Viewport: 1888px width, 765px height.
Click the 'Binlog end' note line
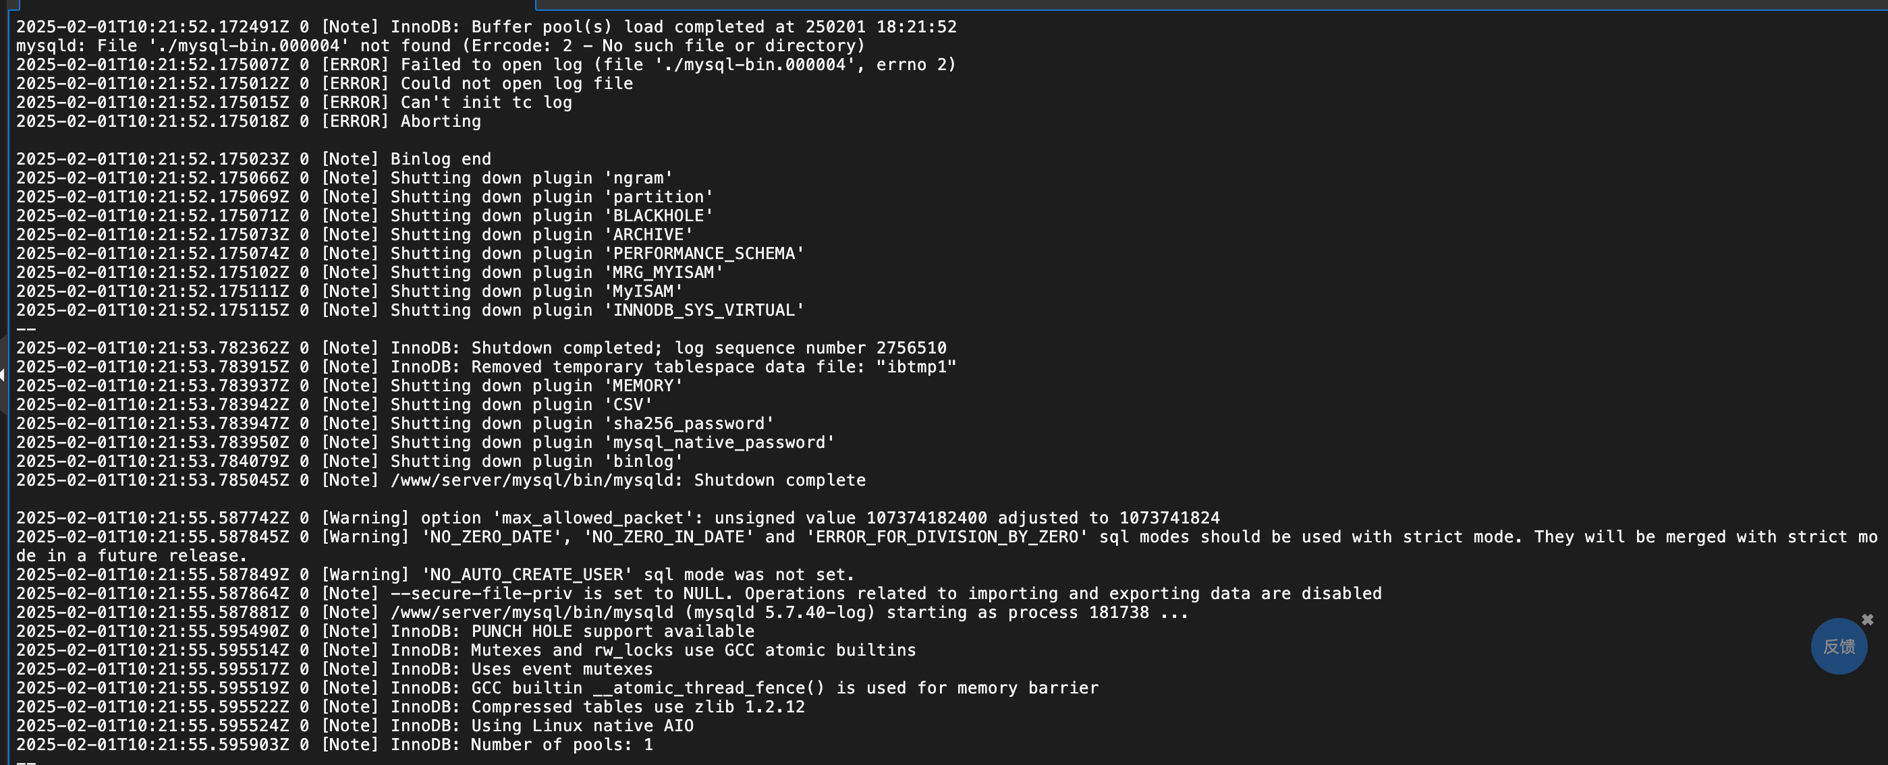pyautogui.click(x=254, y=159)
